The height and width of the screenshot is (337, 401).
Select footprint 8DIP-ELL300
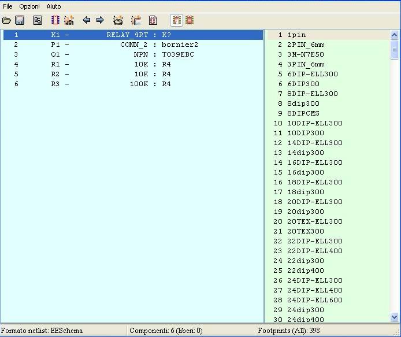pyautogui.click(x=329, y=94)
